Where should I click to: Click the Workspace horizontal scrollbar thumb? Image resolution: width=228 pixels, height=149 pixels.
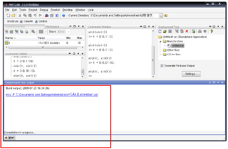pos(43,47)
